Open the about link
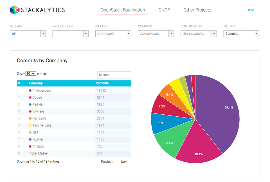The image size is (270, 182). pos(251,10)
